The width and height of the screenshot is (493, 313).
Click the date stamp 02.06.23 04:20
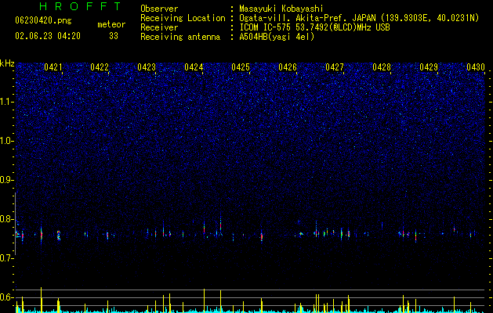coord(48,36)
